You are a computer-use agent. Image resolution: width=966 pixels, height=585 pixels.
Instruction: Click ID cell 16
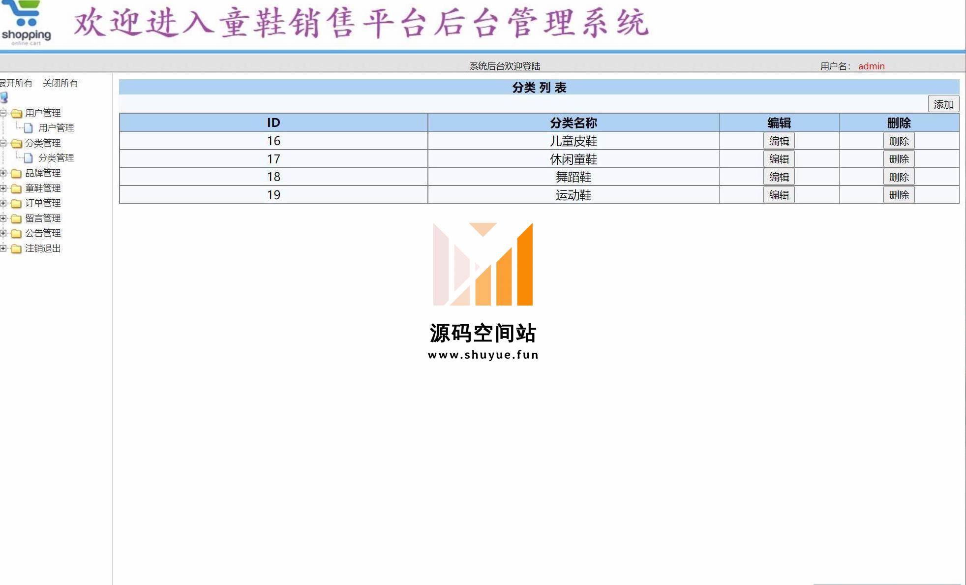pos(273,141)
